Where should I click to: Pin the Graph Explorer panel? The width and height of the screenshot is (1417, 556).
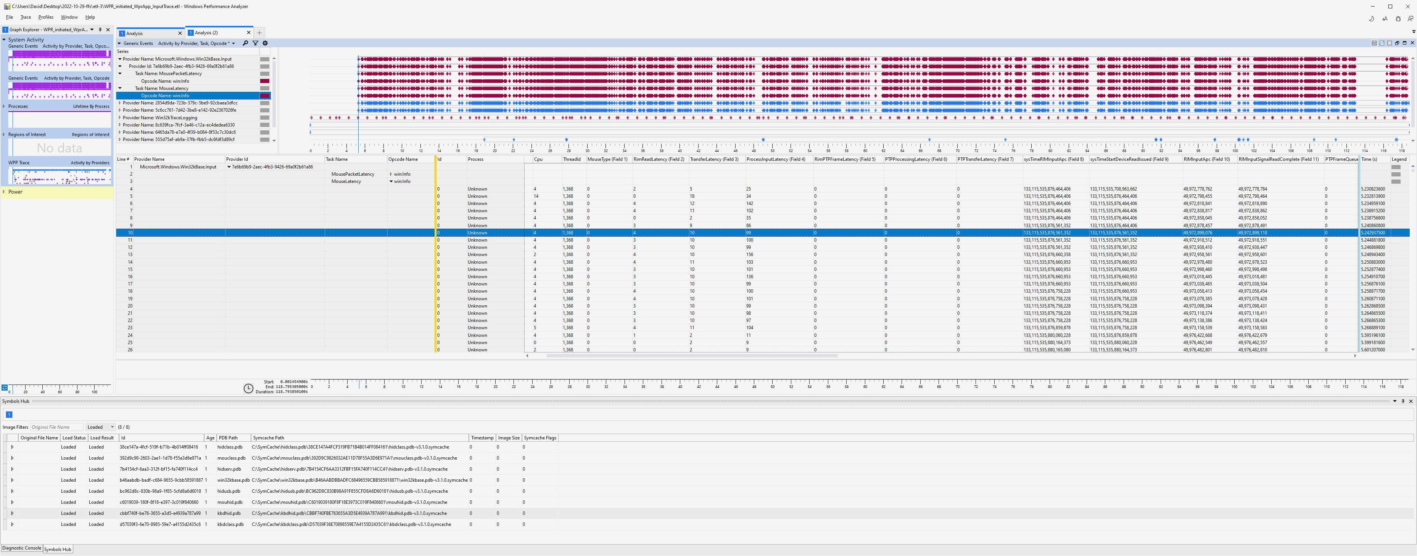[100, 30]
